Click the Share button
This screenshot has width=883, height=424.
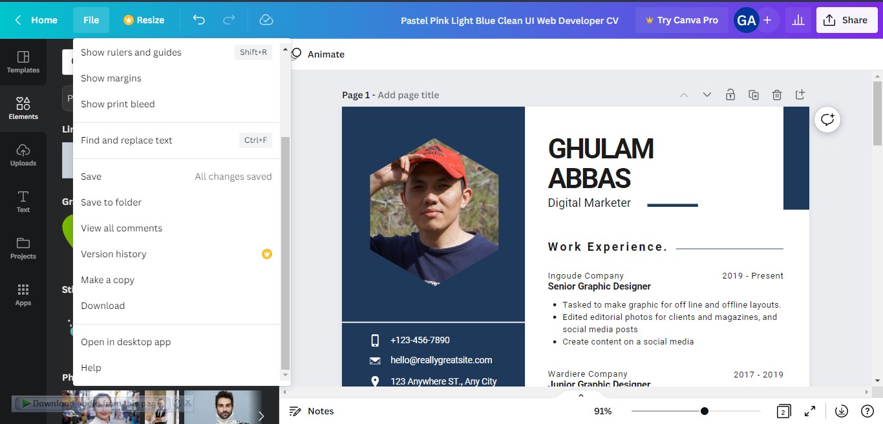(x=846, y=20)
